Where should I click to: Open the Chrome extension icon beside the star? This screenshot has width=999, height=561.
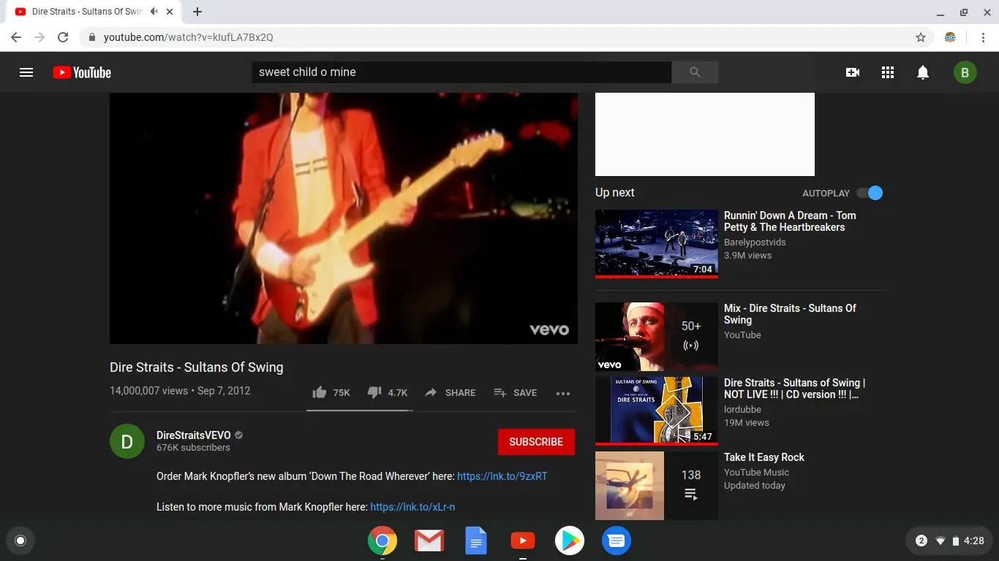[950, 37]
